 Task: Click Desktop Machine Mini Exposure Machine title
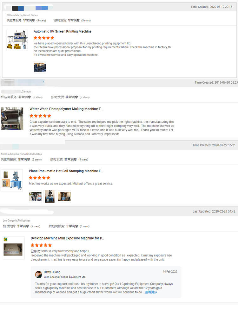tap(67, 238)
